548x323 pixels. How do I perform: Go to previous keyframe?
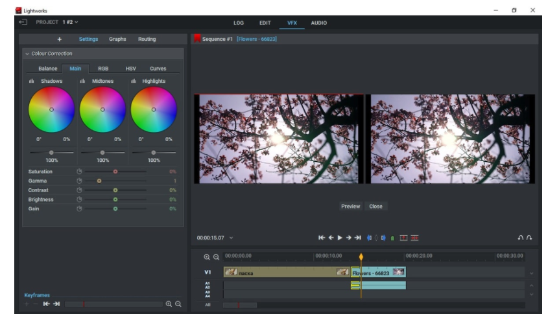46,304
